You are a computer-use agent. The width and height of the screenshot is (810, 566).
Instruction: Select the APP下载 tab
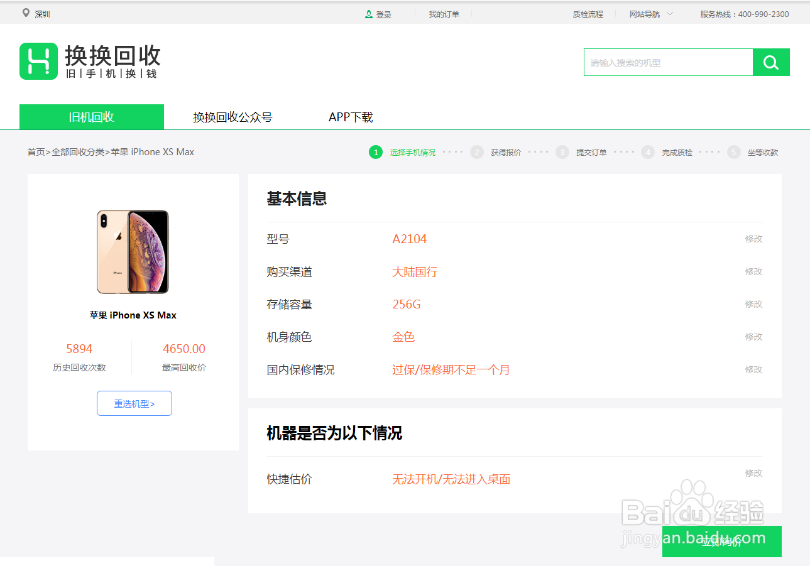[351, 117]
